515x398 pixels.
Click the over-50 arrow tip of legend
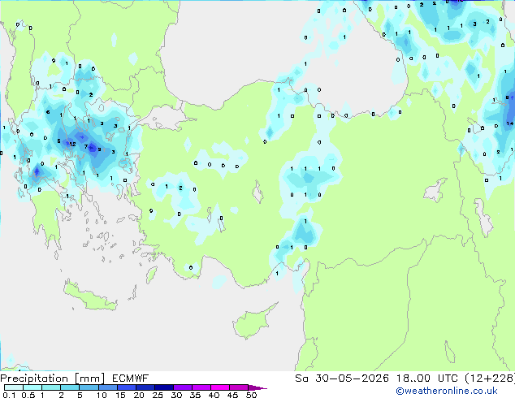[257, 387]
